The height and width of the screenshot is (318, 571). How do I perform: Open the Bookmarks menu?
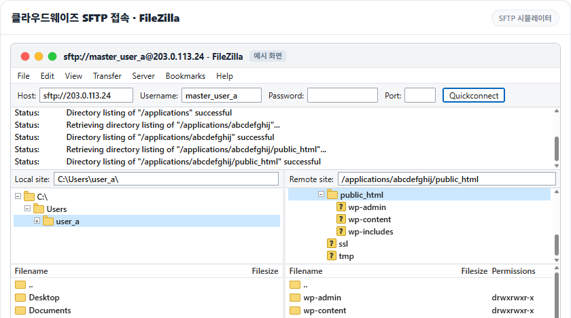186,76
